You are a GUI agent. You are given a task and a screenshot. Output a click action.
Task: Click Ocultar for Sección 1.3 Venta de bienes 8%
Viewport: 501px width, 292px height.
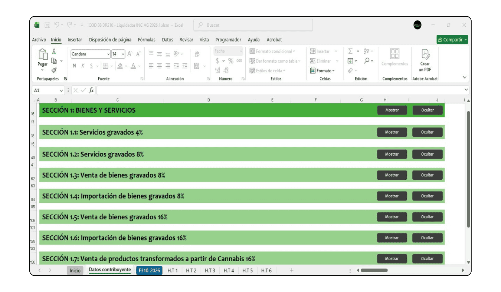pyautogui.click(x=428, y=175)
